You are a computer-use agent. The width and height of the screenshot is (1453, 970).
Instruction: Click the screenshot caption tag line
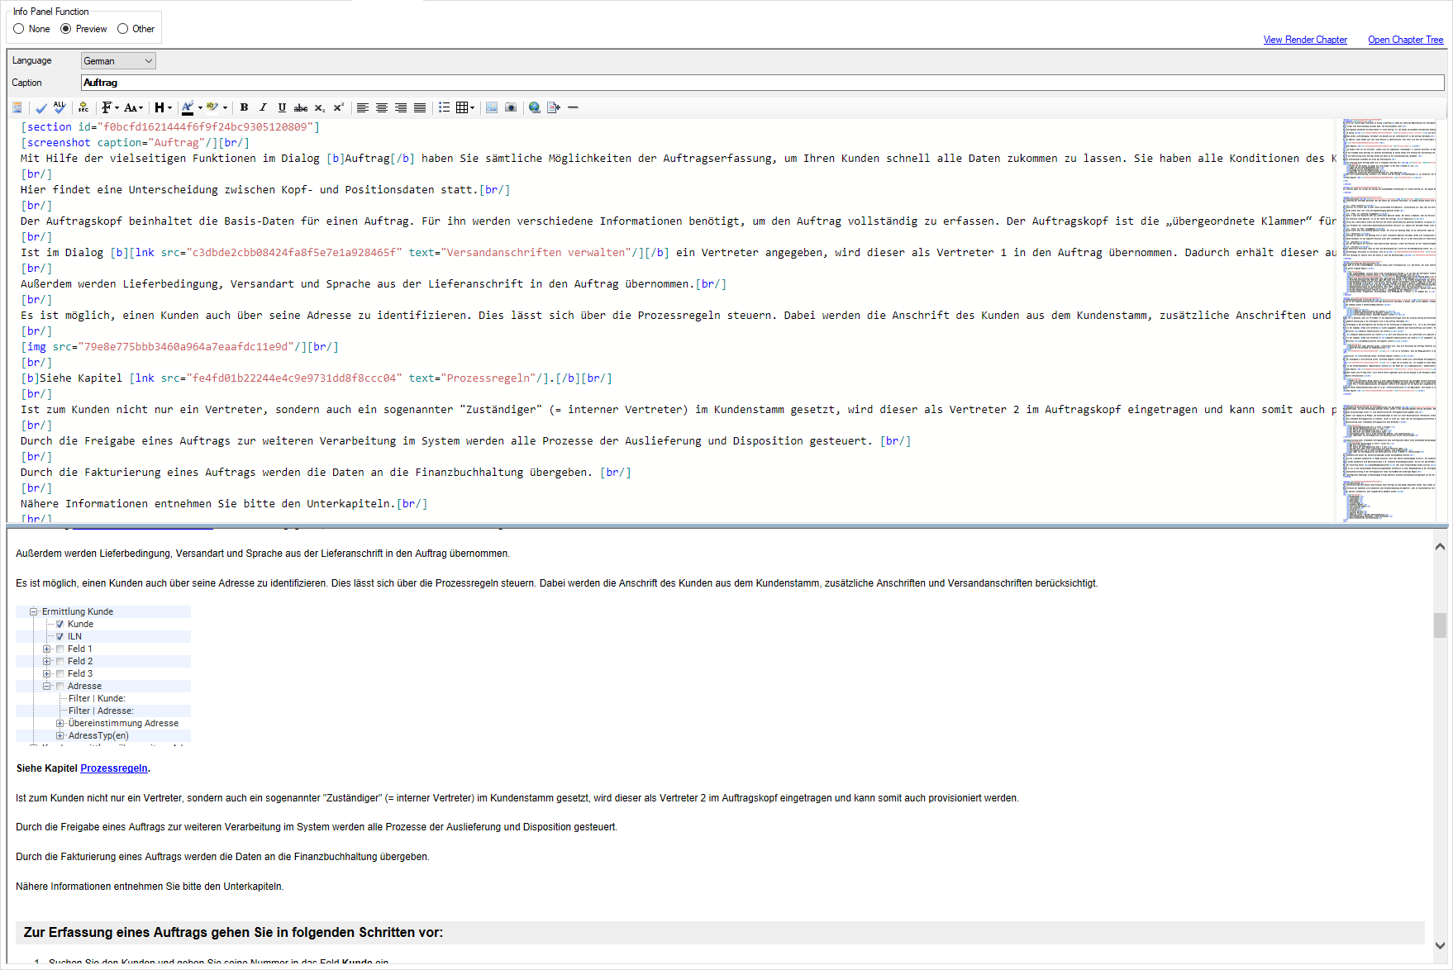135,143
